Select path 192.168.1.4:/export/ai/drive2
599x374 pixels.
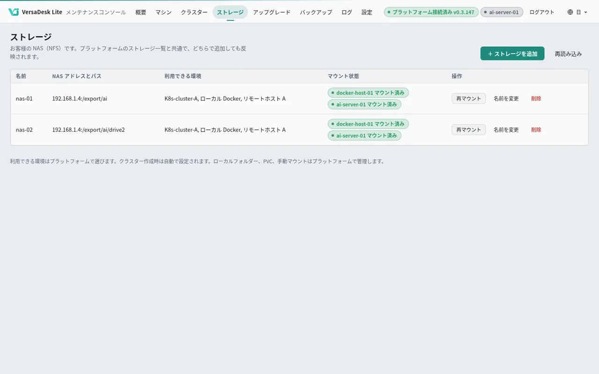click(88, 130)
